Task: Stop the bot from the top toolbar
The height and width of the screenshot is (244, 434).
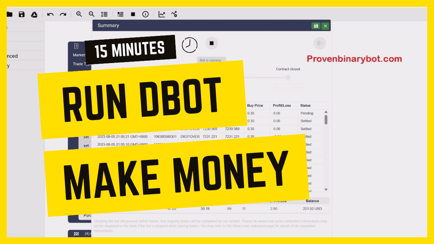Action: click(133, 14)
